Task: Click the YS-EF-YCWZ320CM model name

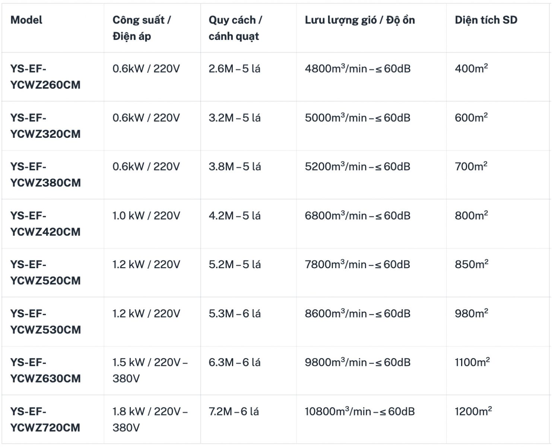Action: 45,126
